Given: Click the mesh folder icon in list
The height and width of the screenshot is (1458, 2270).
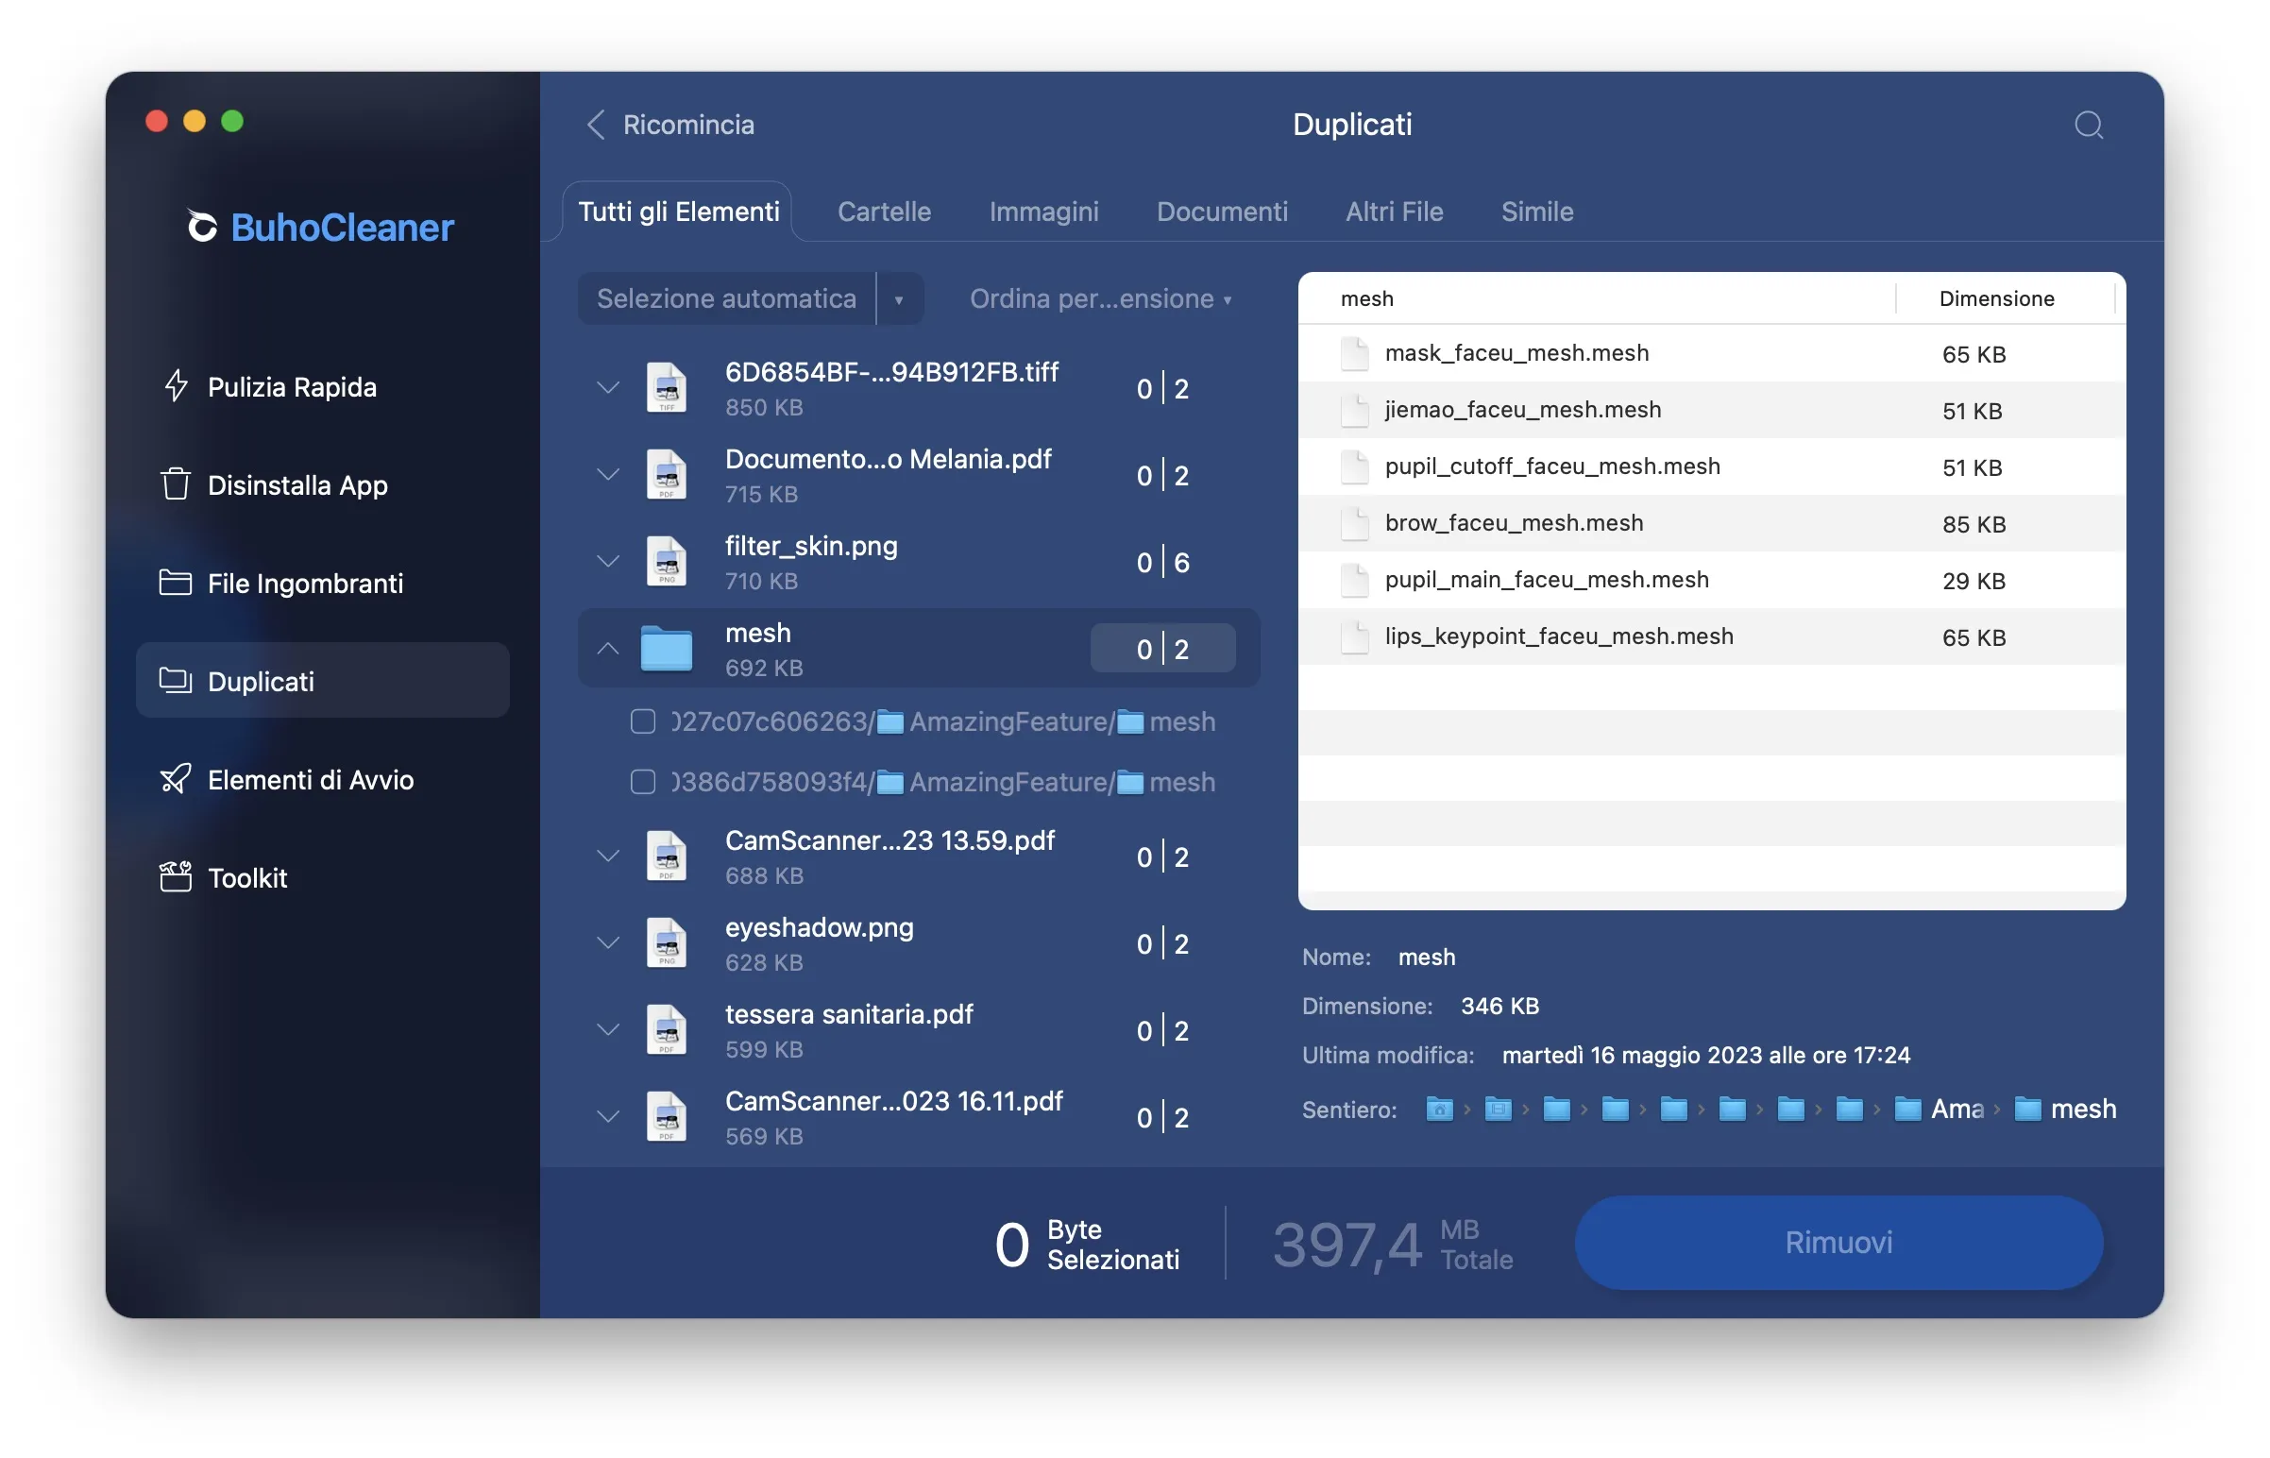Looking at the screenshot, I should click(667, 649).
